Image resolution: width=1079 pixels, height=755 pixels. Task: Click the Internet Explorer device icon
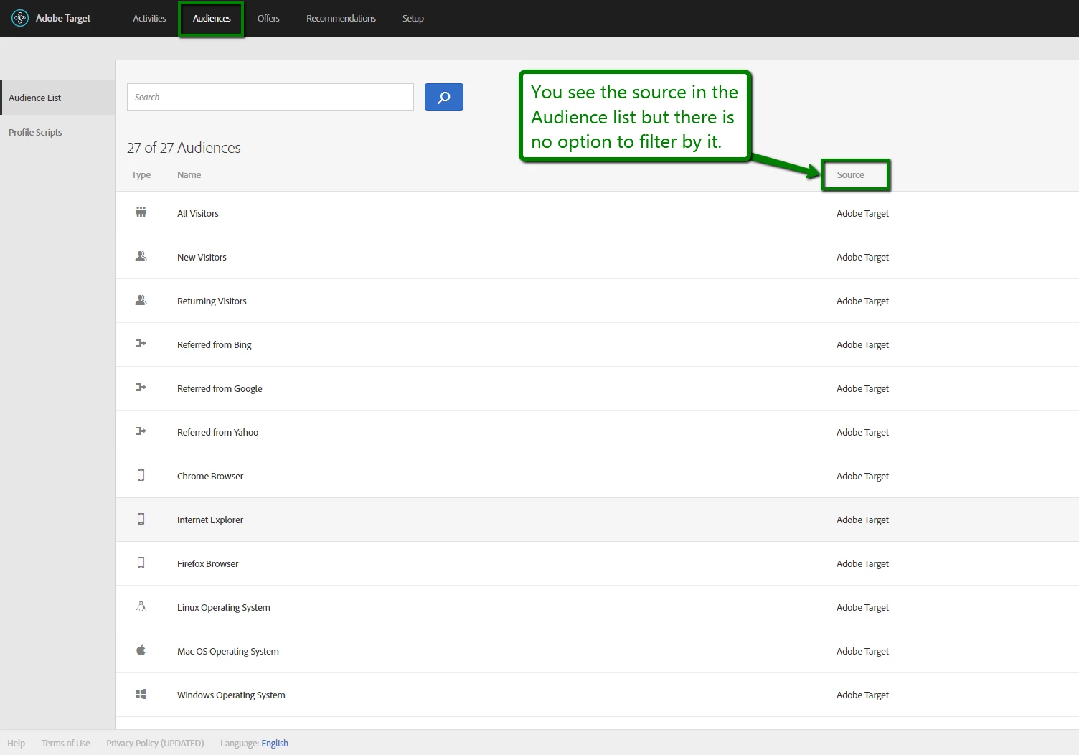pyautogui.click(x=141, y=519)
